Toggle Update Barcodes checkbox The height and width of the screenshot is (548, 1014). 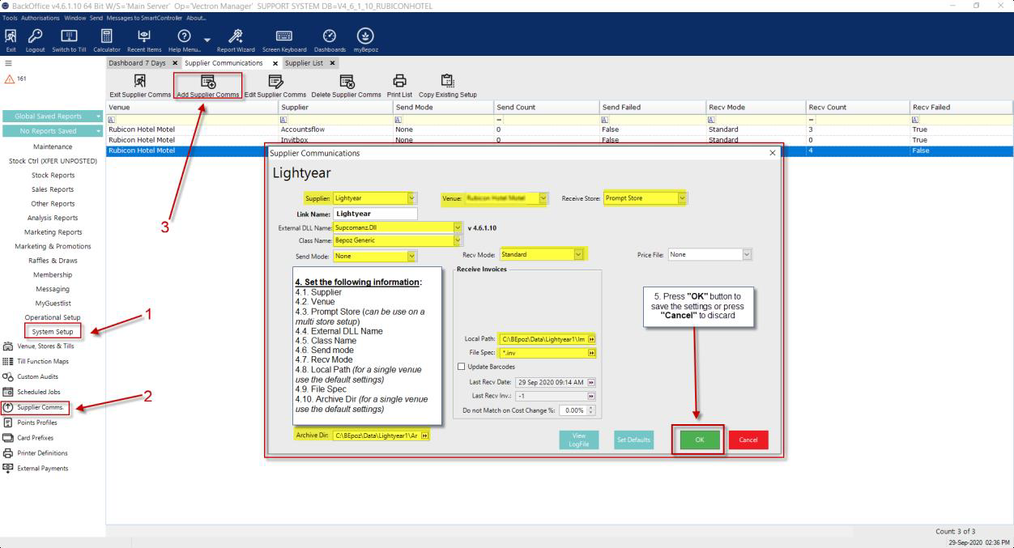pyautogui.click(x=462, y=367)
